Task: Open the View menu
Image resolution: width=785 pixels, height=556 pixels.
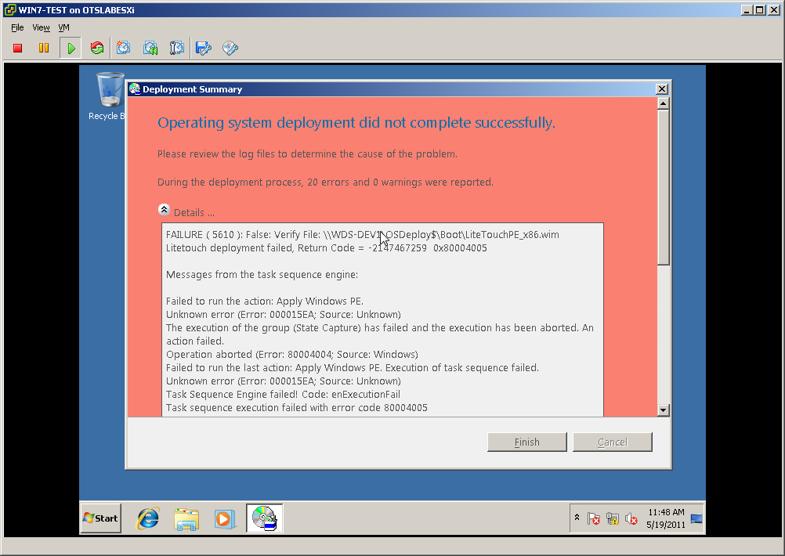Action: 42,27
